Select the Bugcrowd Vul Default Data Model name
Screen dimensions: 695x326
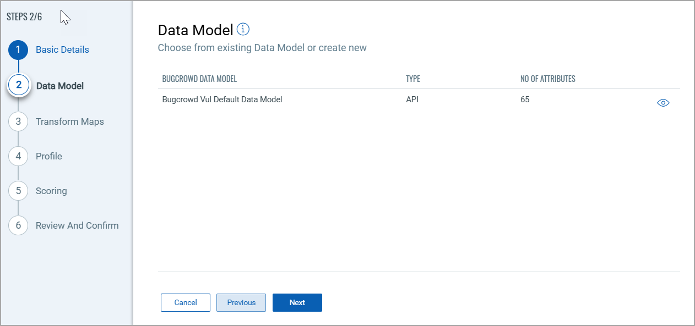(x=222, y=100)
